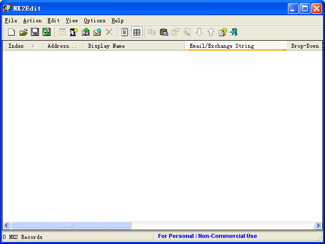Image resolution: width=325 pixels, height=244 pixels.
Task: Open an NK2 file via folder icon
Action: [23, 32]
